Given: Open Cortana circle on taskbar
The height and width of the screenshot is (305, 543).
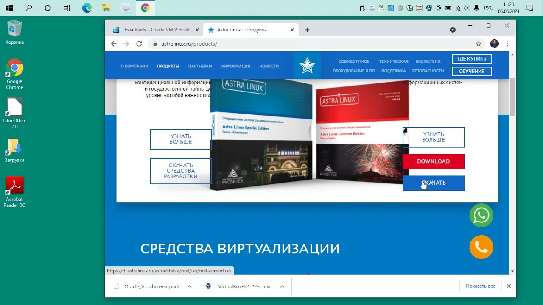Looking at the screenshot, I should click(x=48, y=8).
